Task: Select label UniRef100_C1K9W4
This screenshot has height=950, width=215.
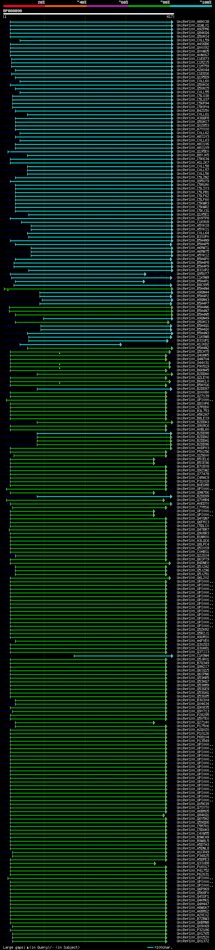Action: pyautogui.click(x=193, y=655)
